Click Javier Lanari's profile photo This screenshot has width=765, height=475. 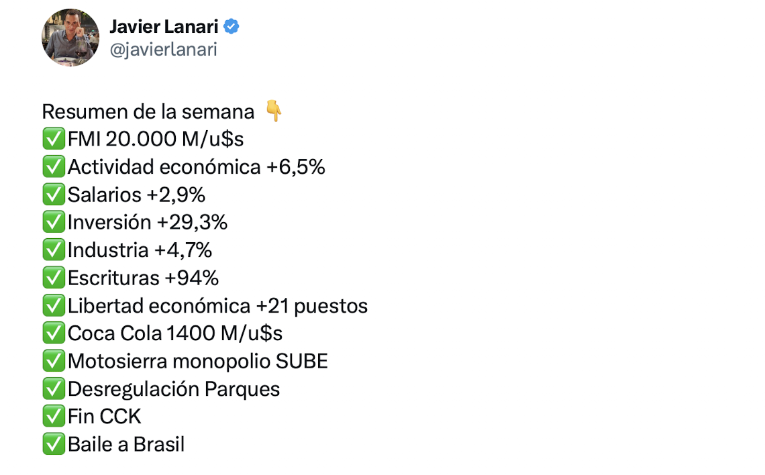[71, 38]
